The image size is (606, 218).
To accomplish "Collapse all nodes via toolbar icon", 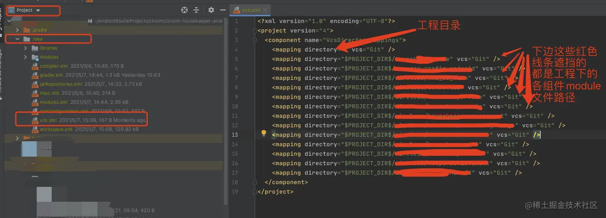I will click(196, 10).
